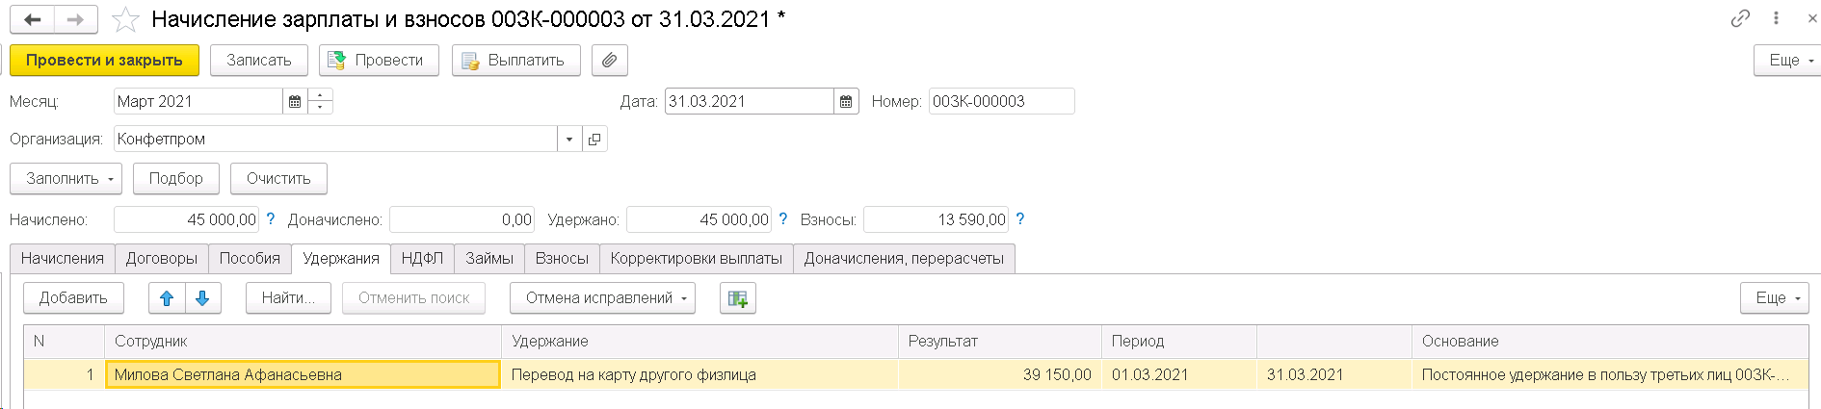Screen dimensions: 1821x409
Task: Copy the document link via the chain icon
Action: [1740, 18]
